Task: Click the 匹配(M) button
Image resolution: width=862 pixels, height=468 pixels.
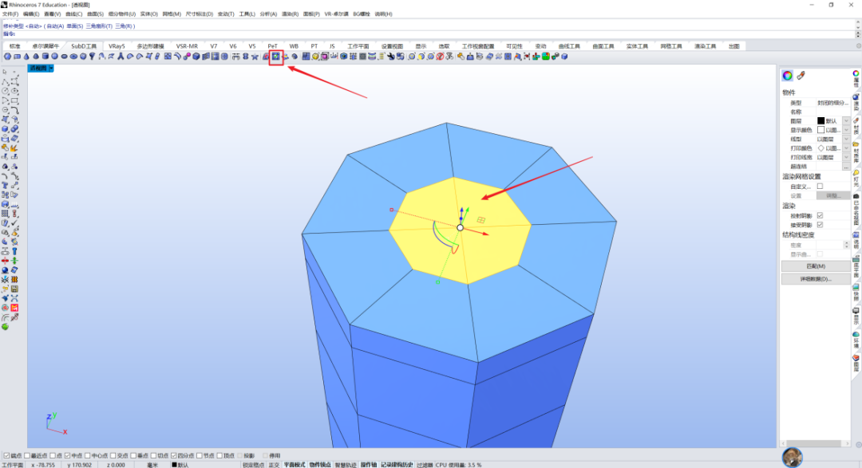Action: pos(815,265)
